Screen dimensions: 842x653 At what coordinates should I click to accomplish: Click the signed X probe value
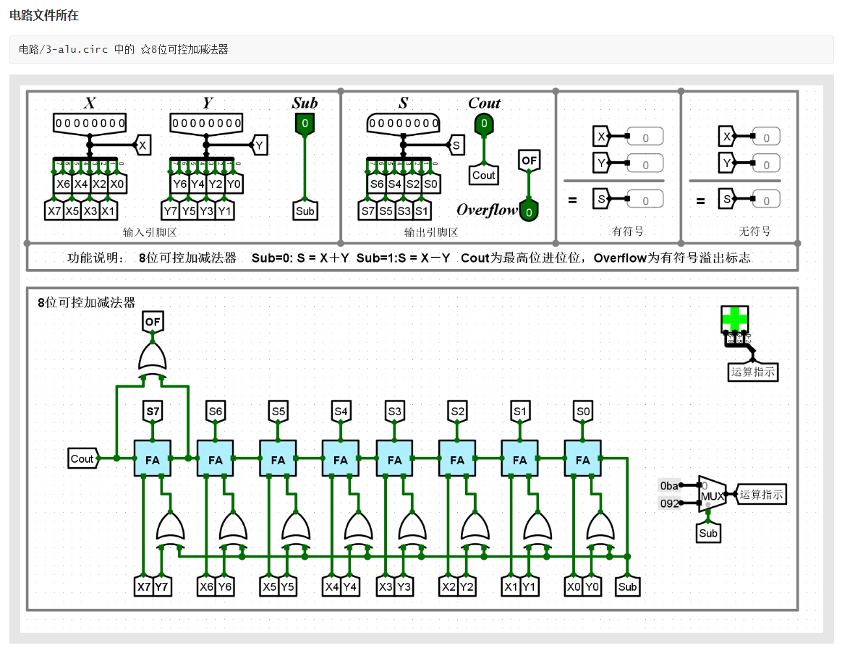tap(645, 137)
